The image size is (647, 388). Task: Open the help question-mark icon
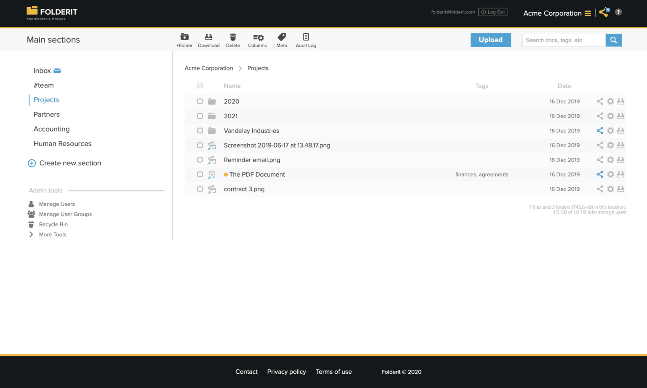pyautogui.click(x=618, y=12)
